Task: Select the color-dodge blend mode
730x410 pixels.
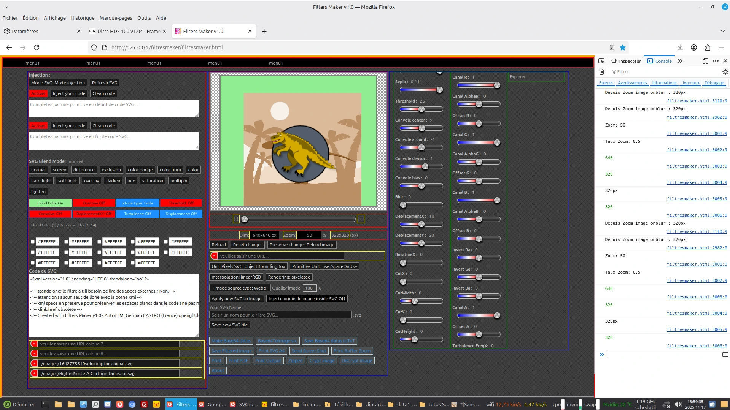Action: tap(140, 170)
